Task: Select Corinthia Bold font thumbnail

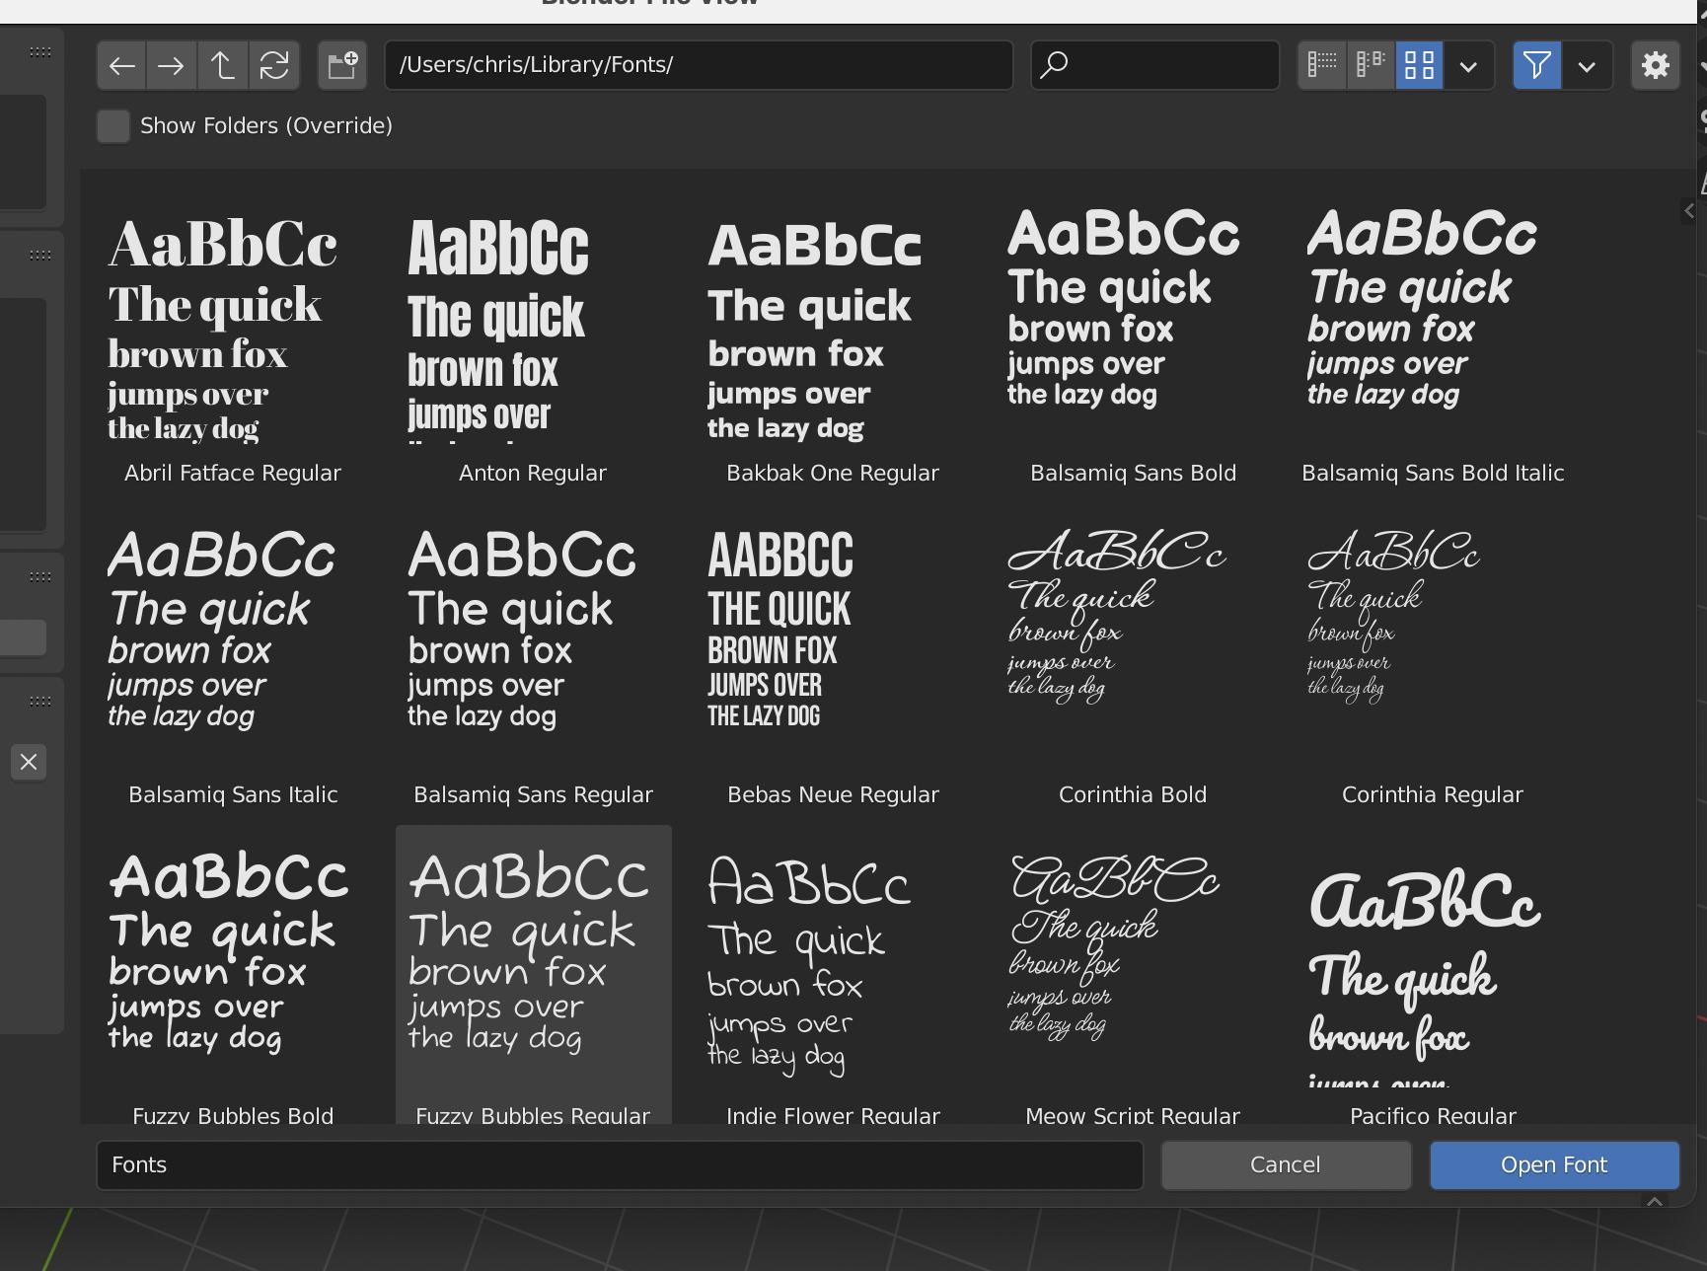Action: [1133, 661]
